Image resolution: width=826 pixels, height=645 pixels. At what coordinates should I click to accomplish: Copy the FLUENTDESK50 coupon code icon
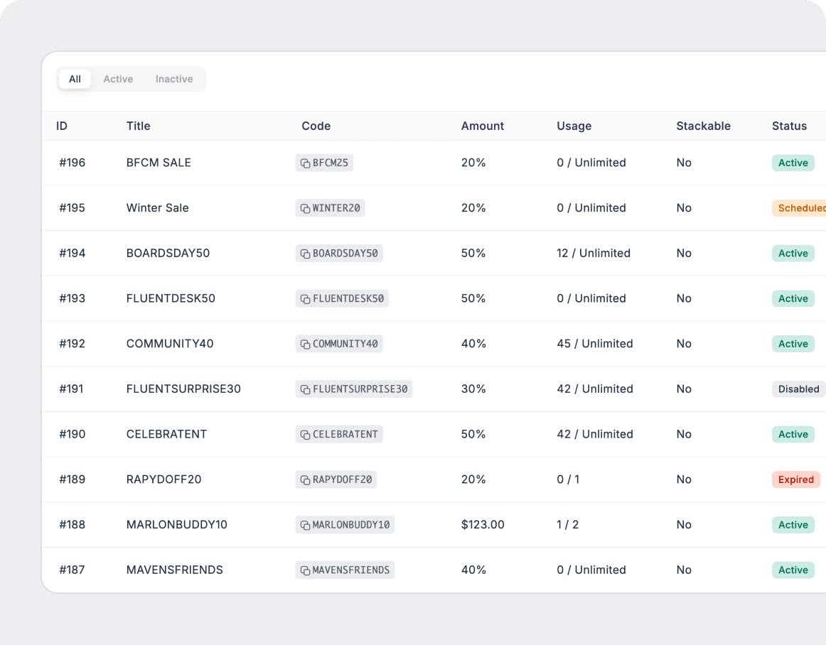click(x=305, y=299)
